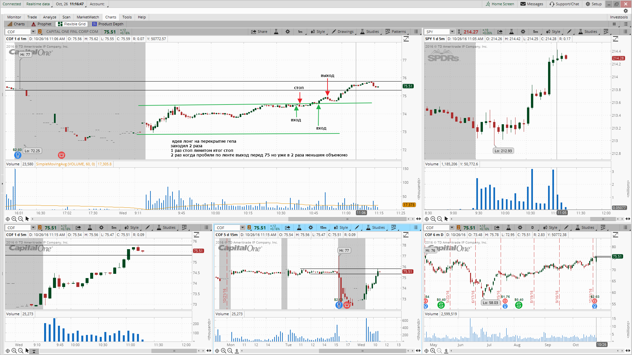This screenshot has height=355, width=632.
Task: Zoom in on the COF 1m chart
Action: tap(14, 219)
